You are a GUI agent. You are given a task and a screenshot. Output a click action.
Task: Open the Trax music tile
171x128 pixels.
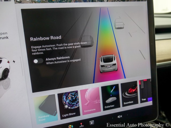pyautogui.click(x=146, y=91)
